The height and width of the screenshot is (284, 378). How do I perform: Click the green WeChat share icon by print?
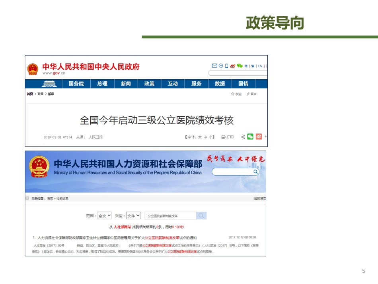250,137
